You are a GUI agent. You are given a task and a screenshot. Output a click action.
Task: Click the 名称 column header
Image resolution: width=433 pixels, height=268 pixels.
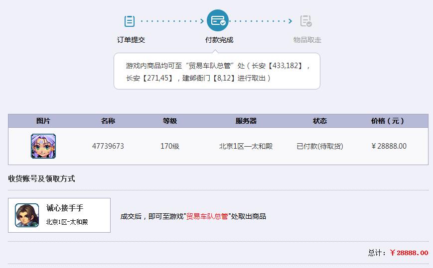tap(108, 121)
